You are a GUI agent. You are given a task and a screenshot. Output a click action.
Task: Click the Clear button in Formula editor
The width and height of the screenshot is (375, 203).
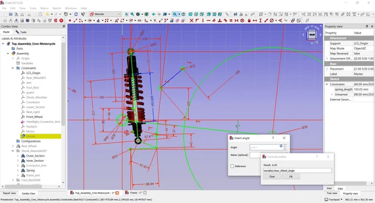tap(272, 177)
